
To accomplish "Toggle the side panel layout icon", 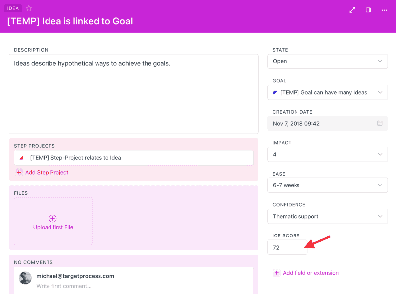I will [368, 10].
